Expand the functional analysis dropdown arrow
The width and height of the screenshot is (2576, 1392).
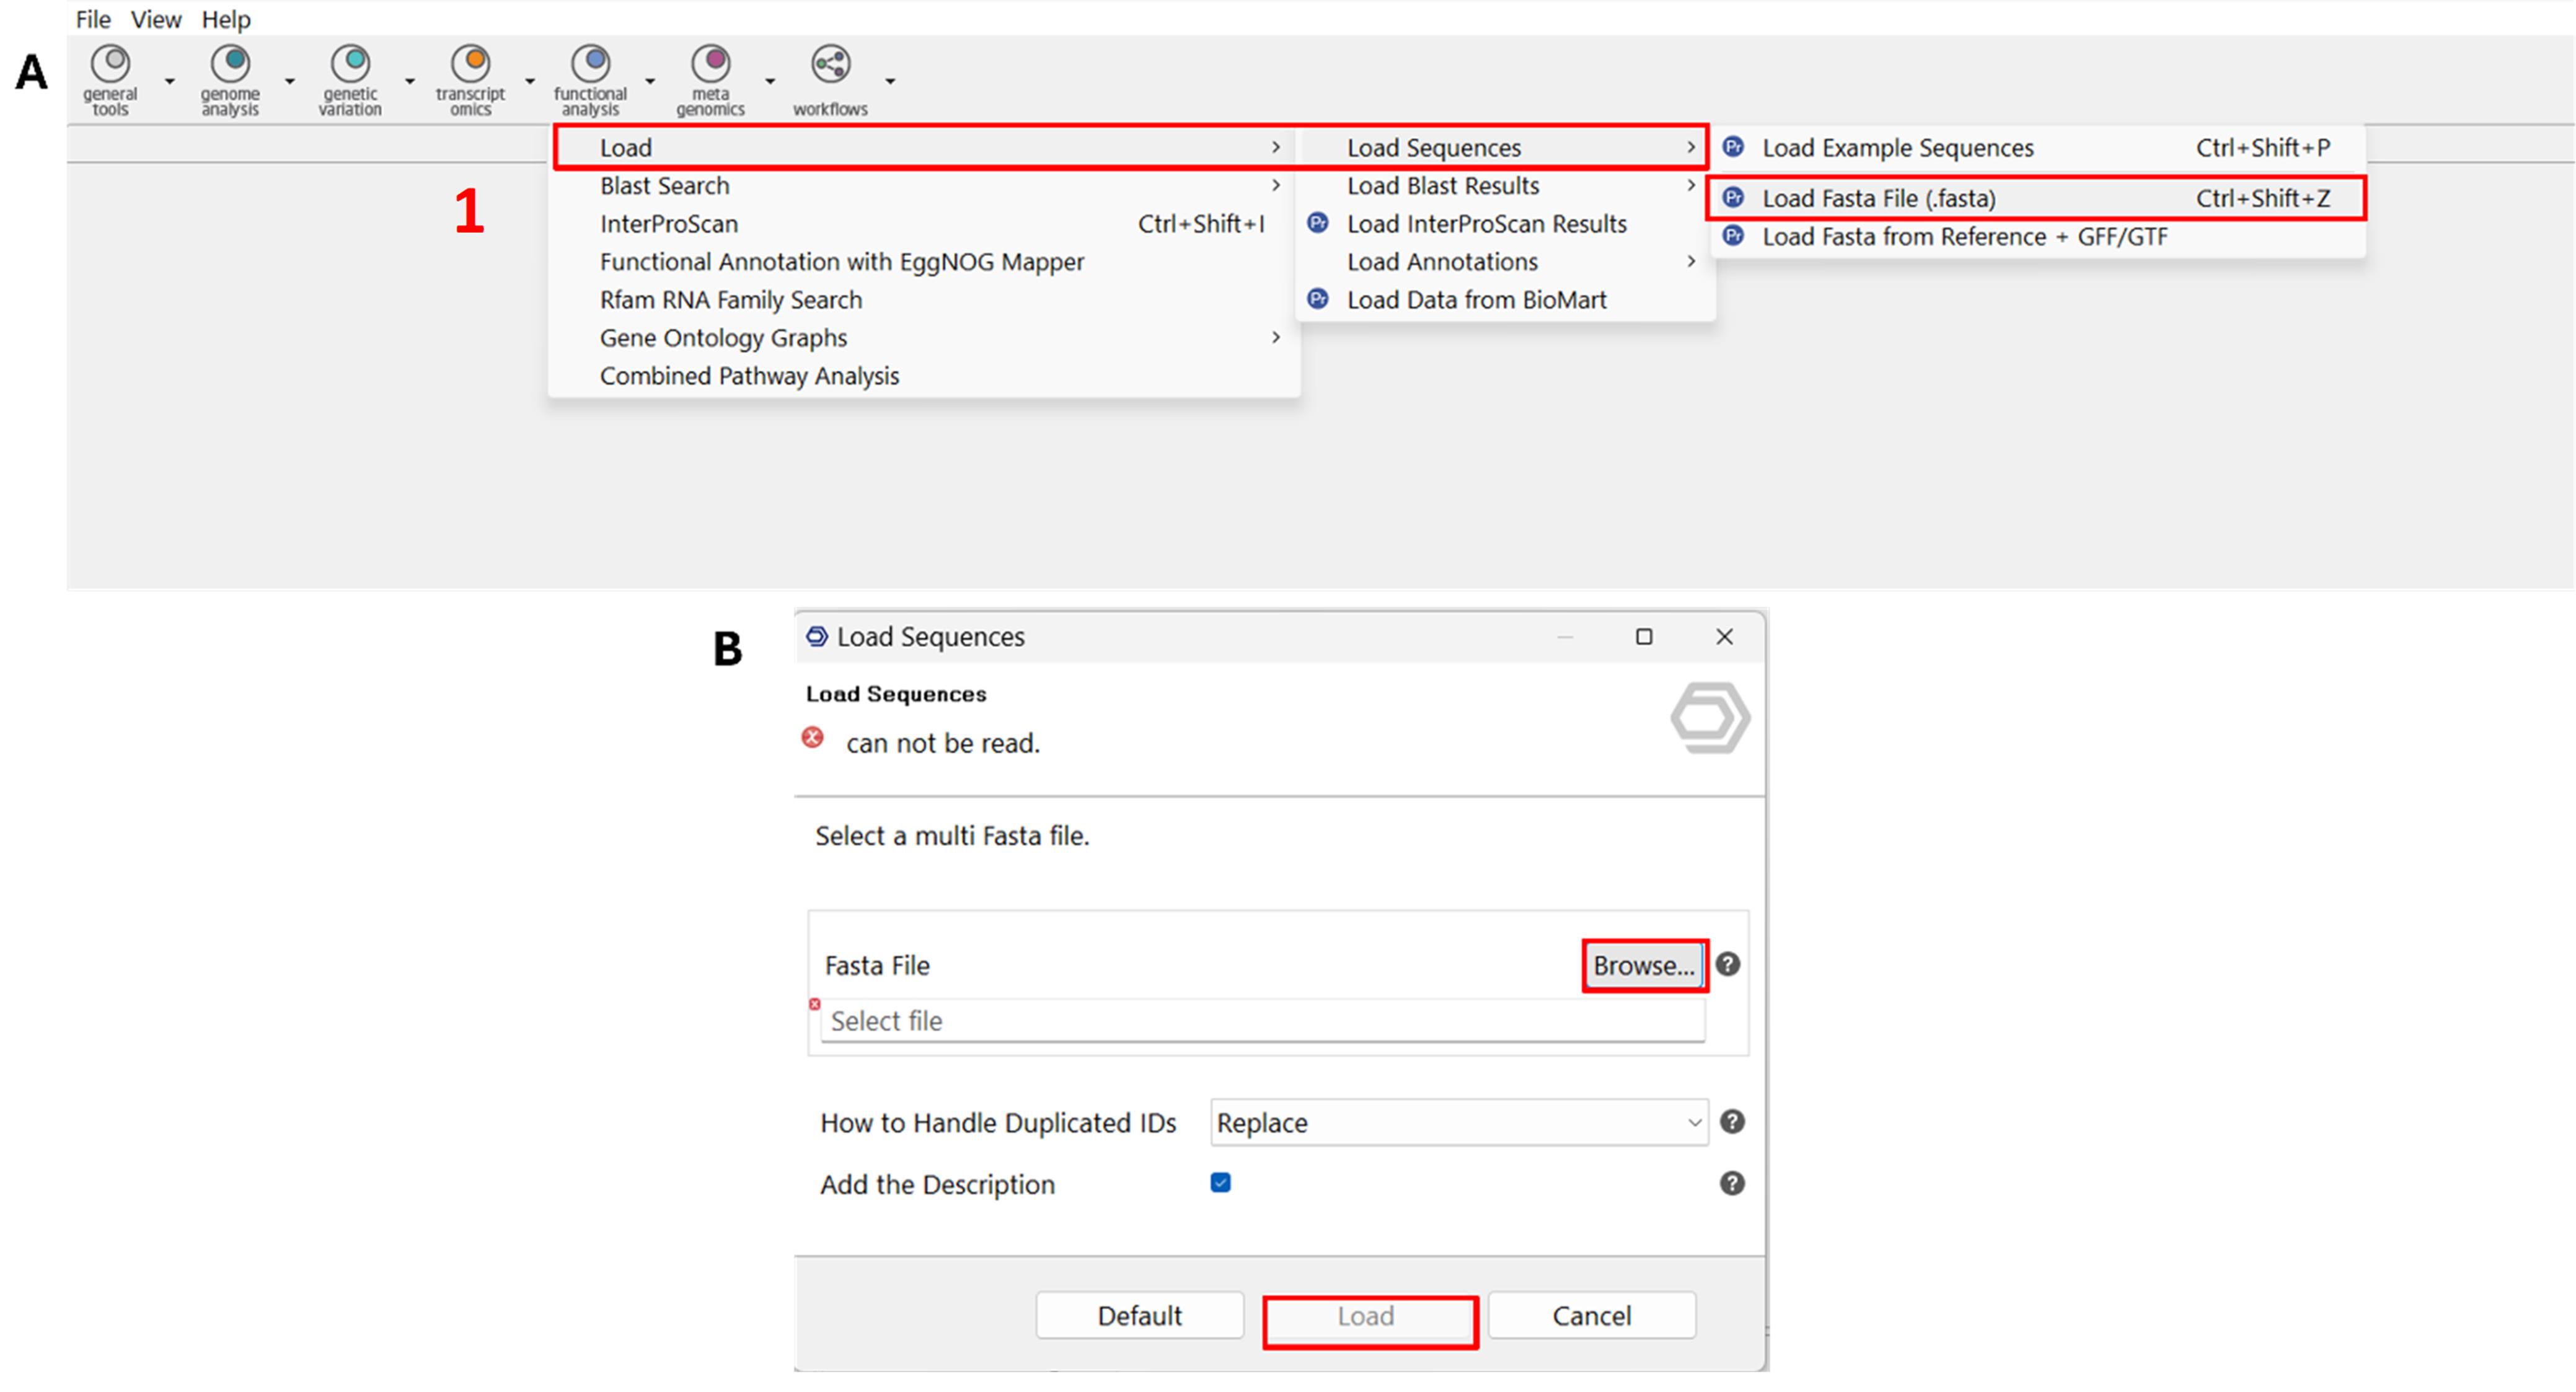(650, 81)
